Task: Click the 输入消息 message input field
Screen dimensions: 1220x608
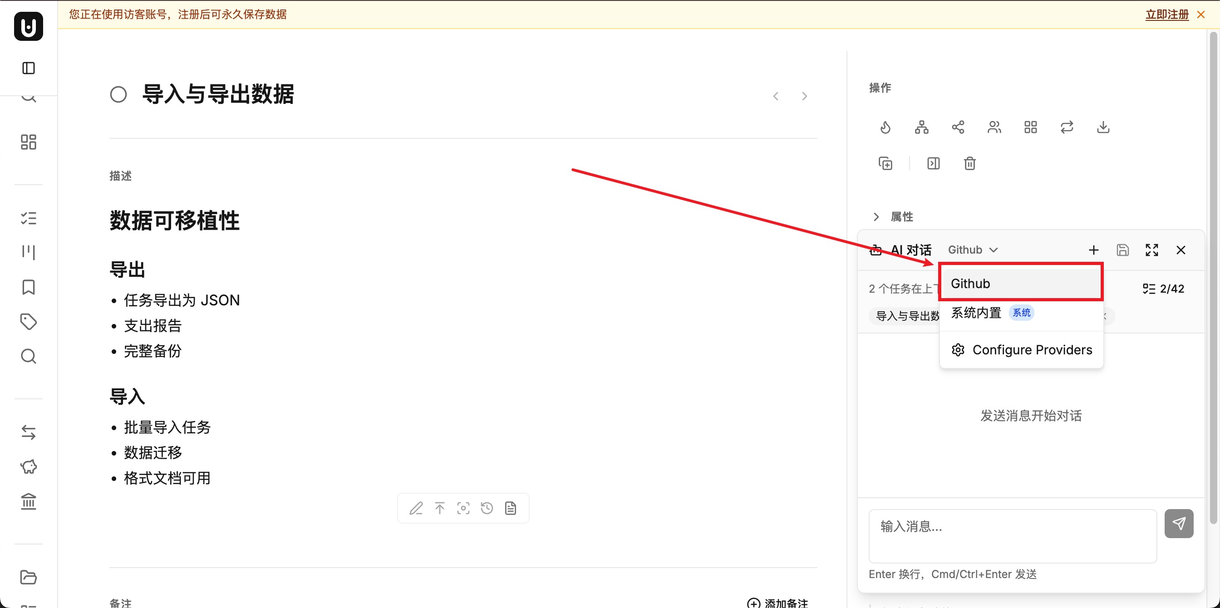Action: [1013, 536]
